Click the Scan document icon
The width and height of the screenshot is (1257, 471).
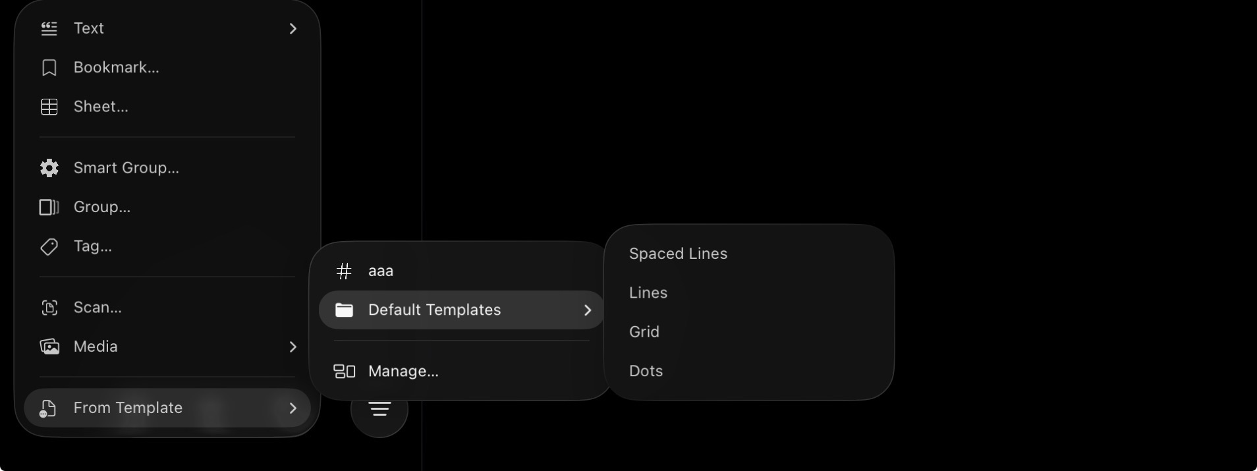(x=49, y=308)
